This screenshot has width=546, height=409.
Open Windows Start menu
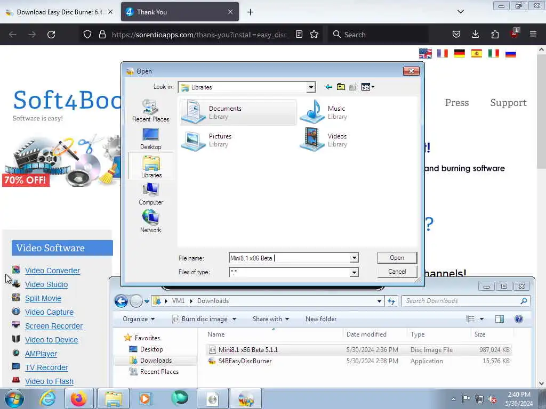click(x=14, y=398)
